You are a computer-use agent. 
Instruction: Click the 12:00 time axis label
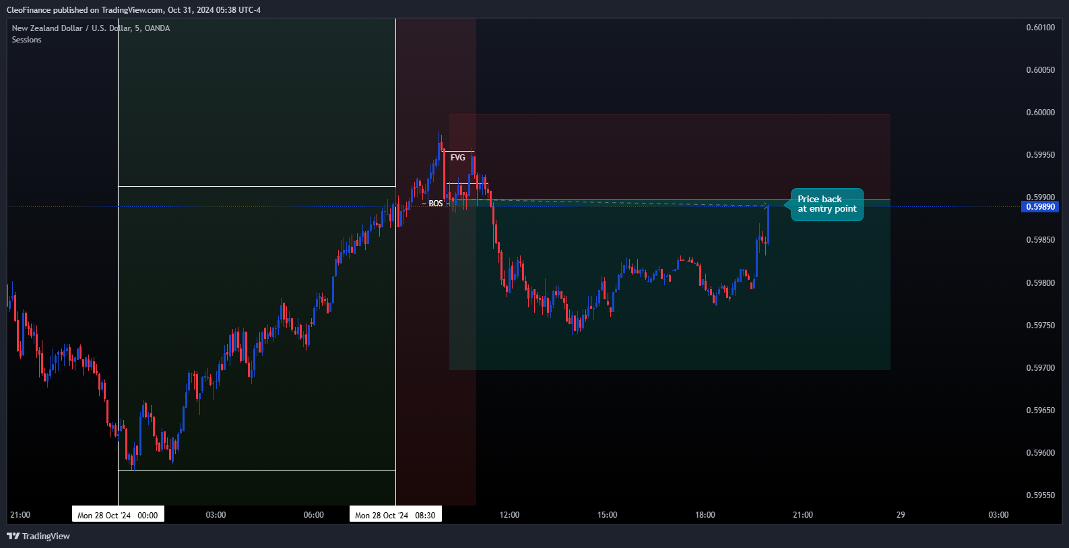coord(509,515)
